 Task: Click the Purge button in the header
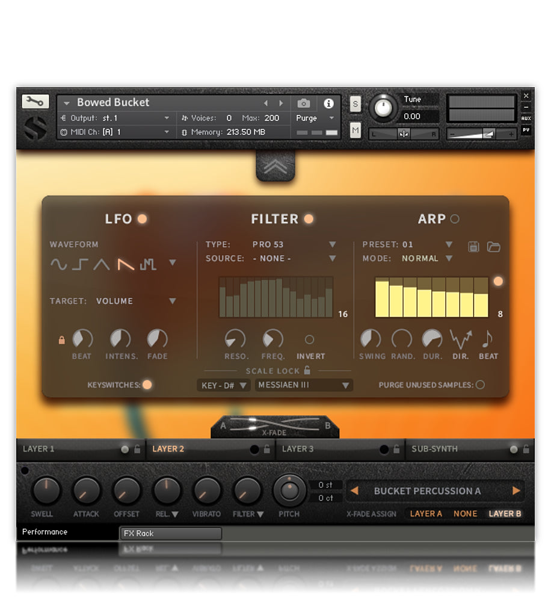tap(305, 119)
